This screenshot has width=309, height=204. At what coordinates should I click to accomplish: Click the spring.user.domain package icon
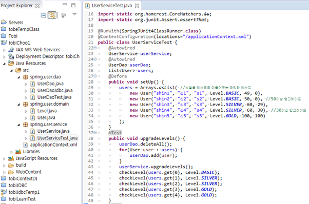pos(26,104)
